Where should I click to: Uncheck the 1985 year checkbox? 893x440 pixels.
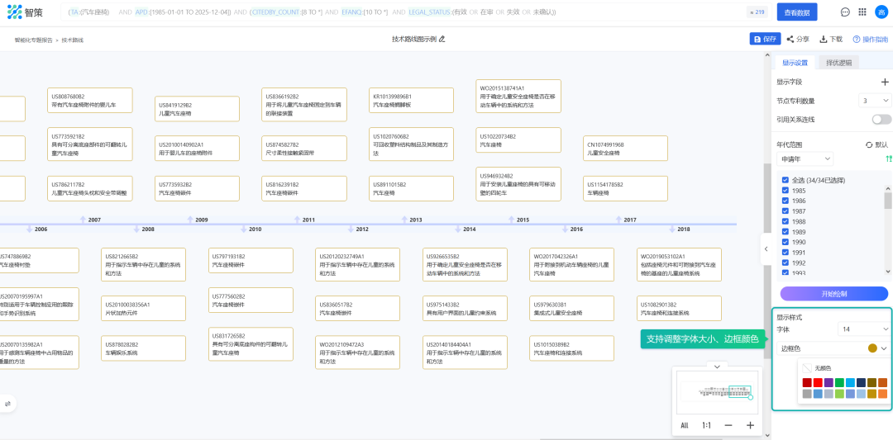(786, 191)
